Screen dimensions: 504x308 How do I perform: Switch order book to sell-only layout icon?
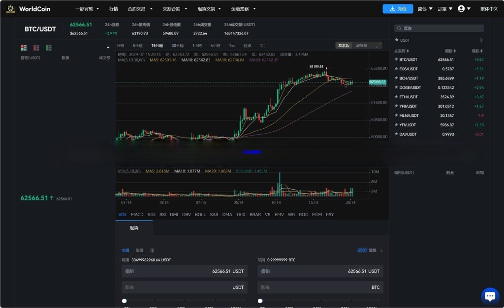coord(35,48)
